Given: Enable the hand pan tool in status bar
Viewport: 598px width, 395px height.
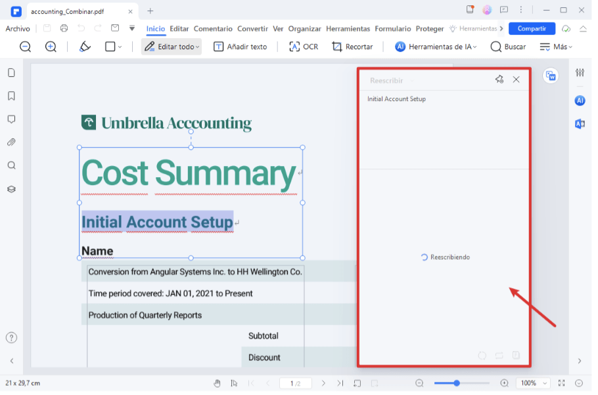Looking at the screenshot, I should point(217,383).
